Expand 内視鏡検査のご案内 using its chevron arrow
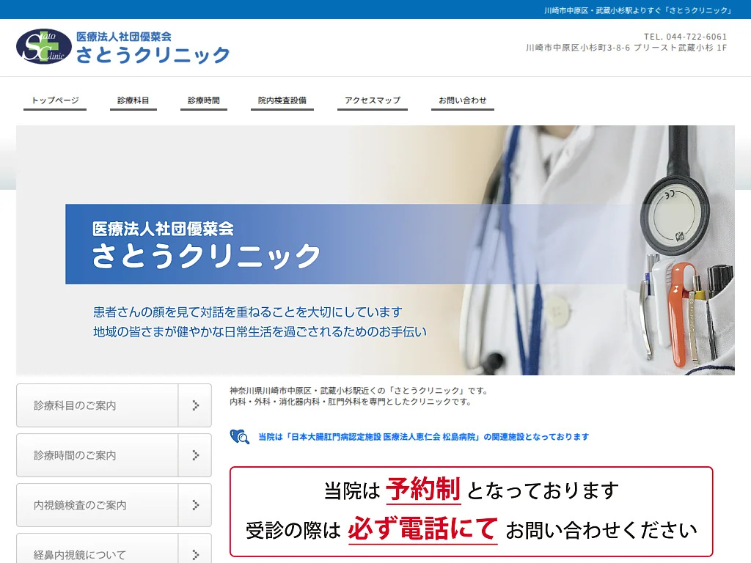Screen dimensions: 751x563 (194, 505)
